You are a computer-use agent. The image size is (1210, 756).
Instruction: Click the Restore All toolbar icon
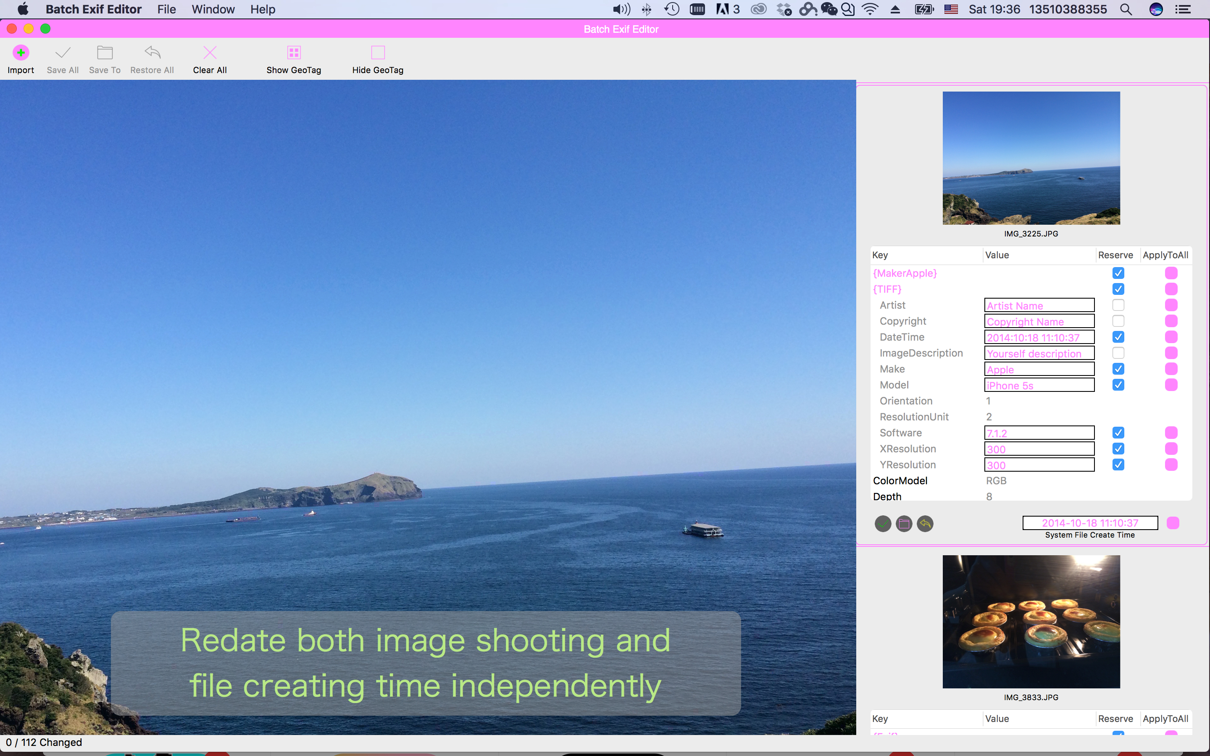click(152, 52)
